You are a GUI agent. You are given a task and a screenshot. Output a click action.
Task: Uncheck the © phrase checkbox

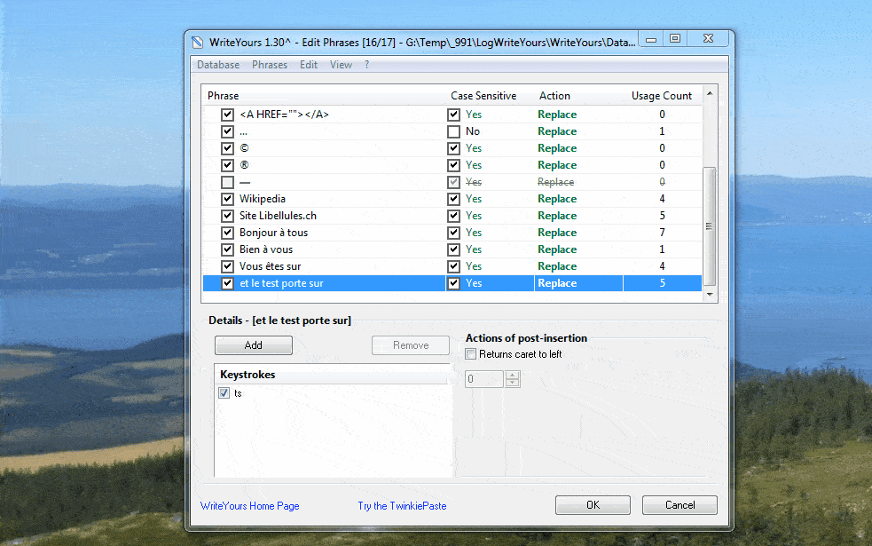click(x=227, y=148)
